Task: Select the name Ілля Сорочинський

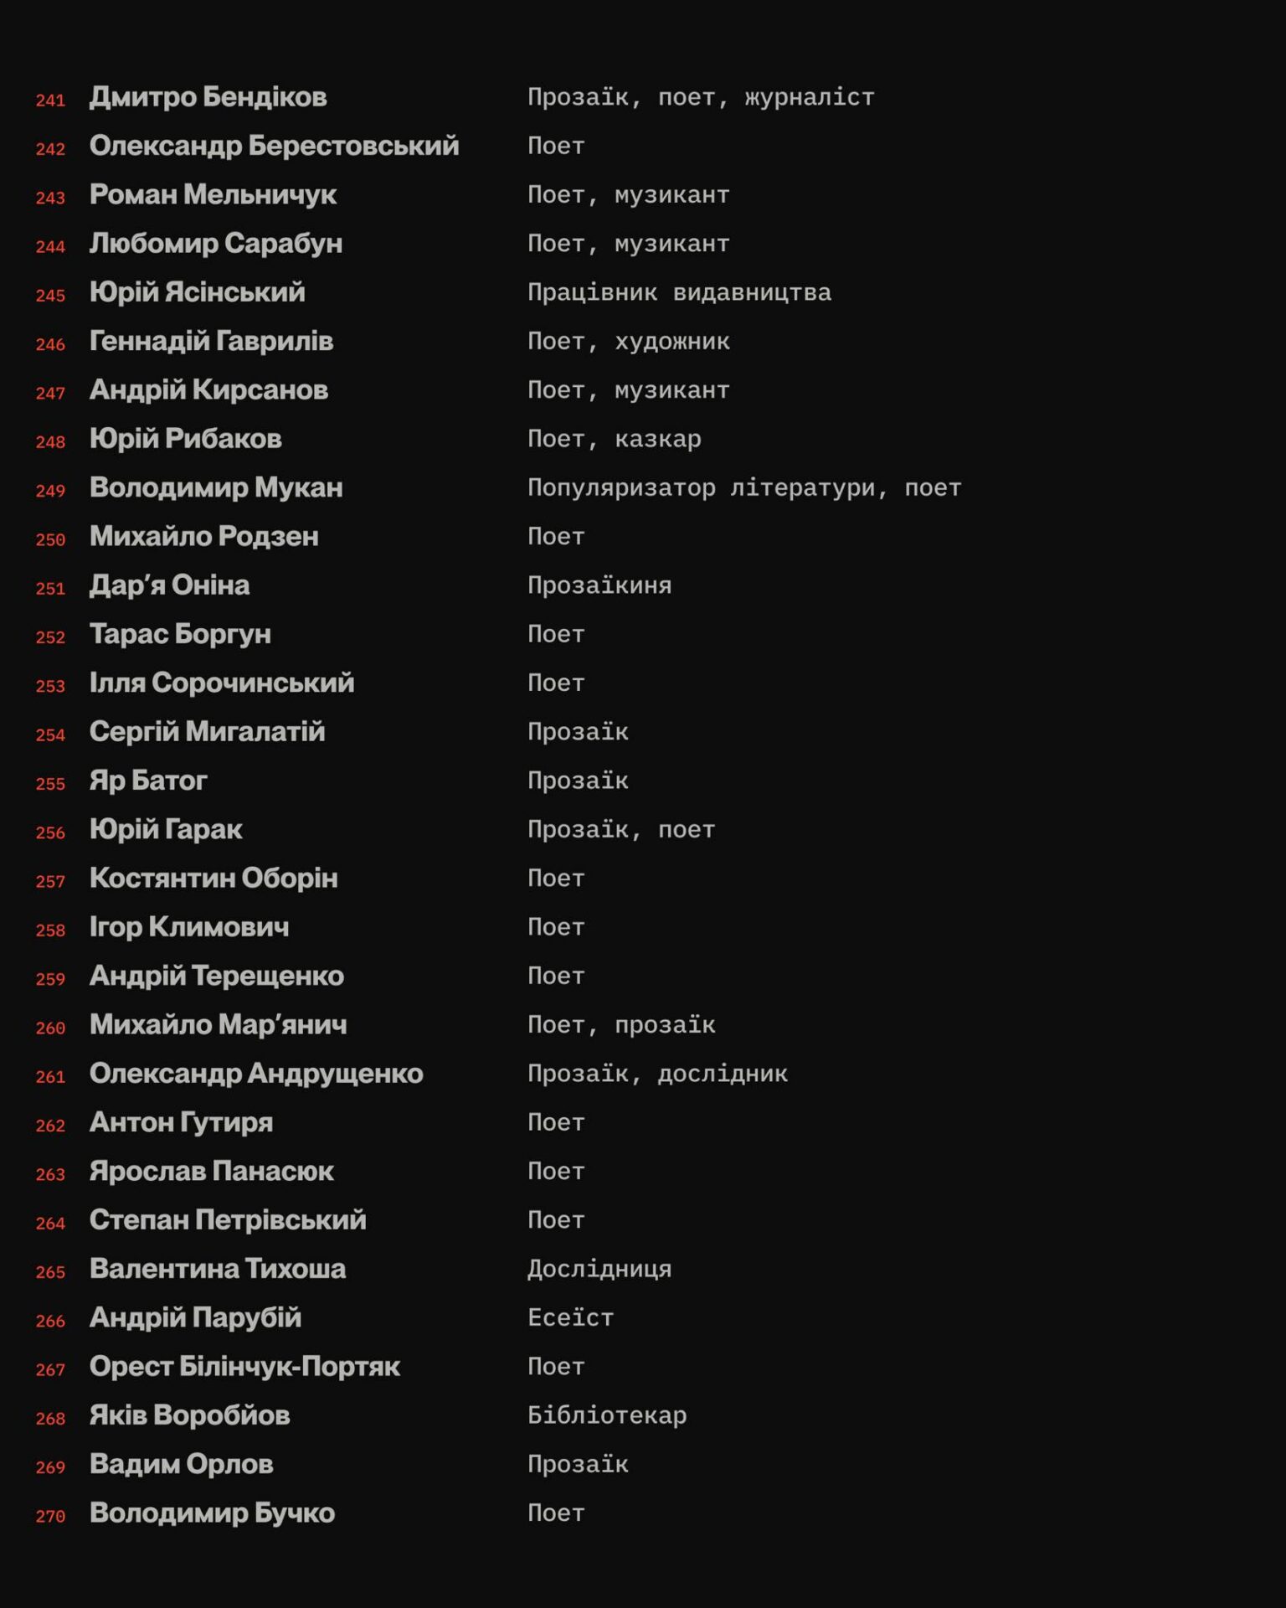Action: coord(222,683)
